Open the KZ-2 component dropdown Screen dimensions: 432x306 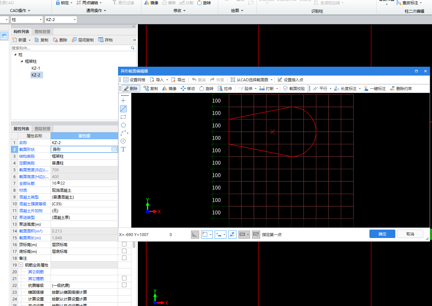point(75,20)
